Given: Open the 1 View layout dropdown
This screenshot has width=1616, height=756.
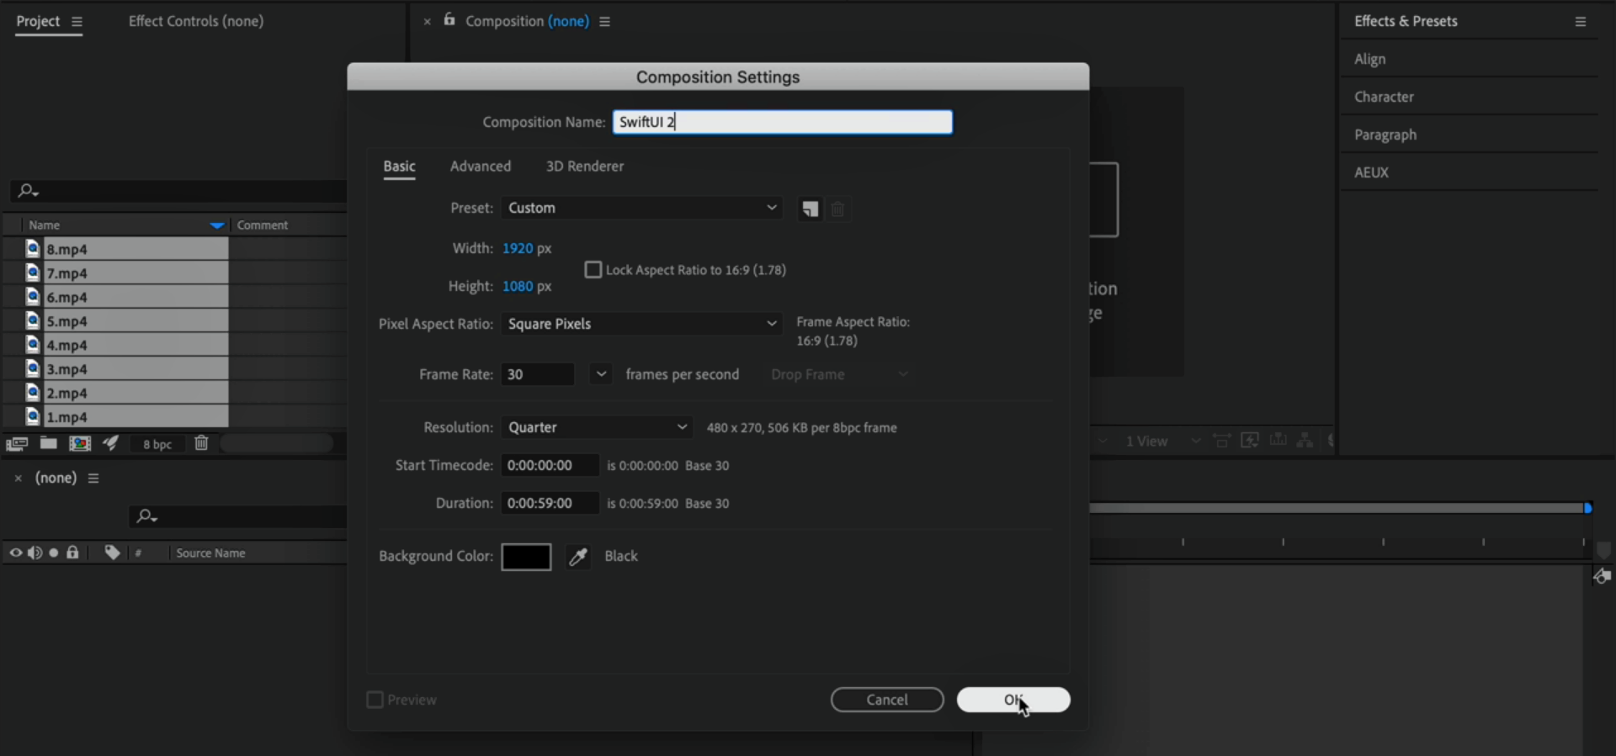Looking at the screenshot, I should 1162,441.
